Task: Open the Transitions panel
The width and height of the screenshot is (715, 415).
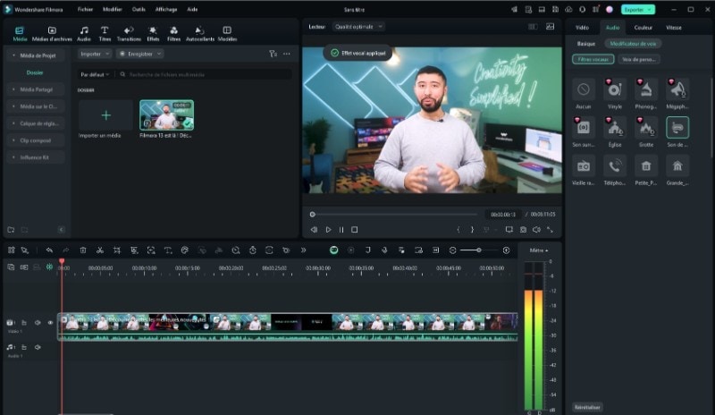Action: point(129,34)
